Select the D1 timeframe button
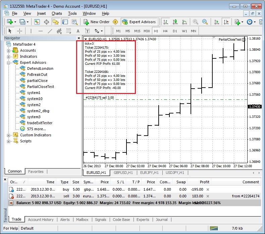Image resolution: width=265 pixels, height=234 pixels. click(175, 31)
